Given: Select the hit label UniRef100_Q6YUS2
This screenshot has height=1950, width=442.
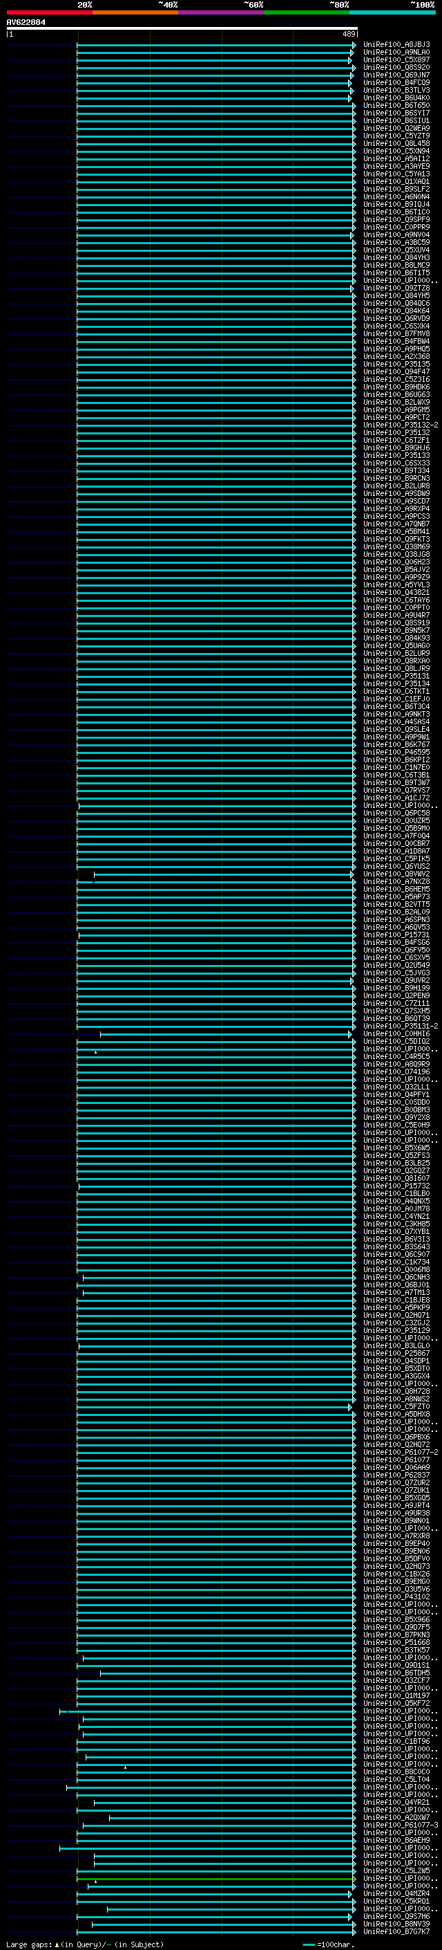Looking at the screenshot, I should coord(396,866).
